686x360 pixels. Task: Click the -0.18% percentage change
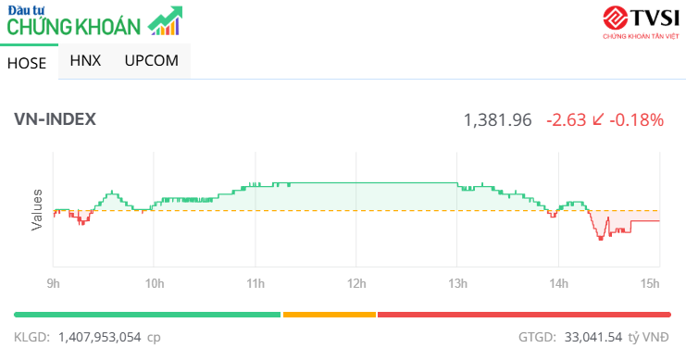[637, 120]
